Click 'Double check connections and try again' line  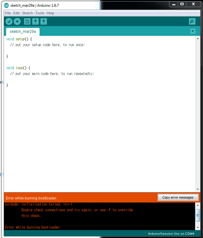point(77,210)
